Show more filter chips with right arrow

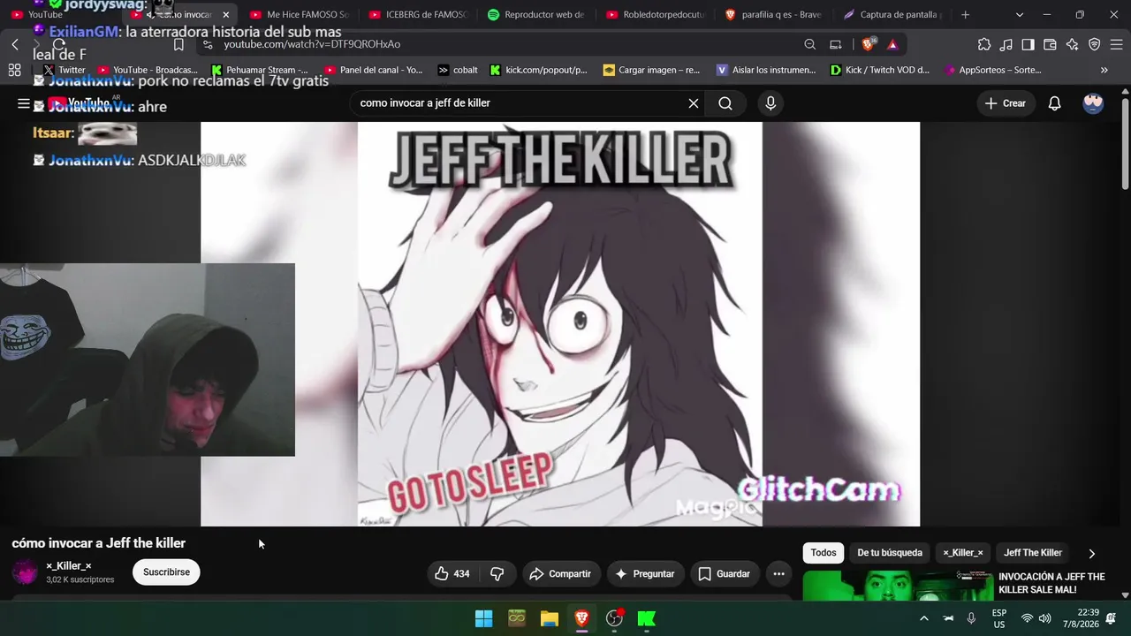pos(1091,554)
